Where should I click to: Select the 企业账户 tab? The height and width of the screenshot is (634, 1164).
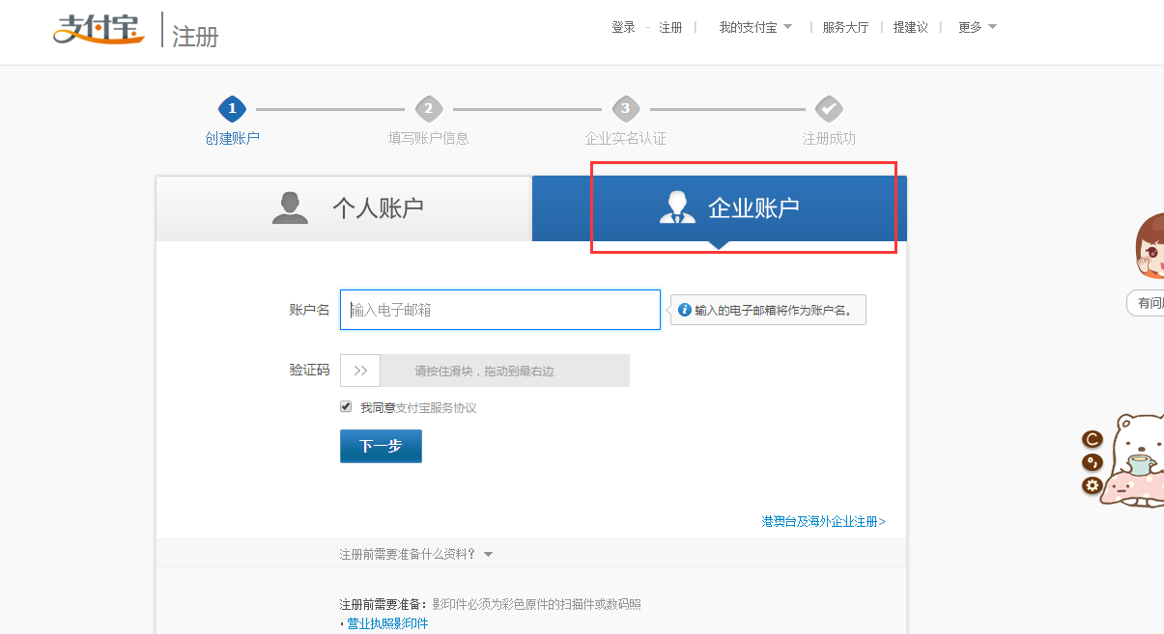click(720, 208)
